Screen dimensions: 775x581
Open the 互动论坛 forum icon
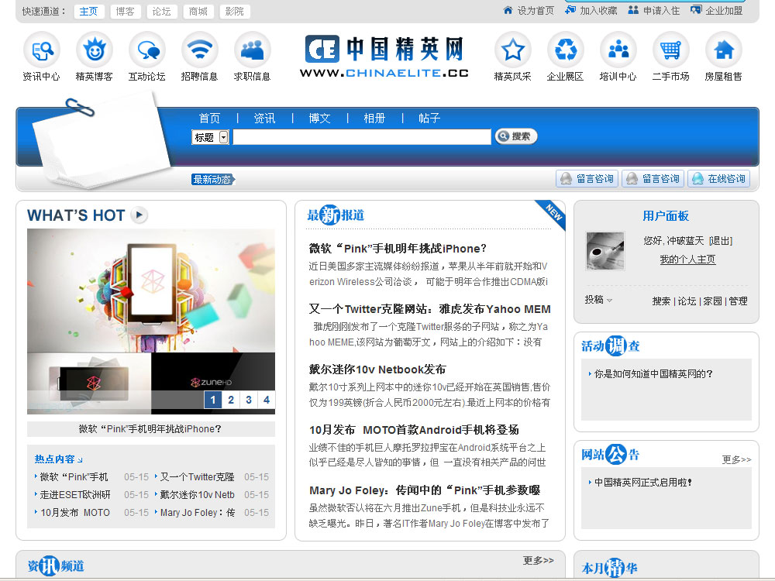(x=147, y=50)
